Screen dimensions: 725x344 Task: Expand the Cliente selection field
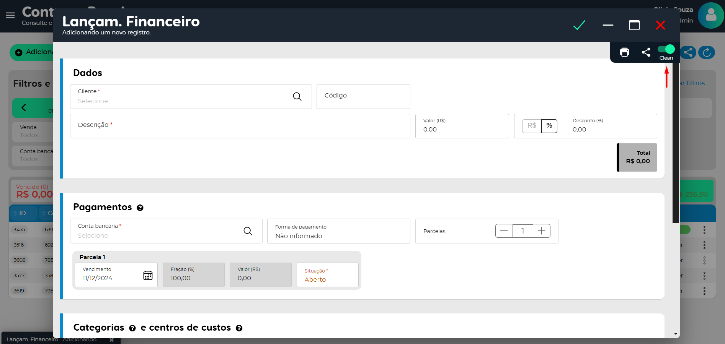click(180, 97)
